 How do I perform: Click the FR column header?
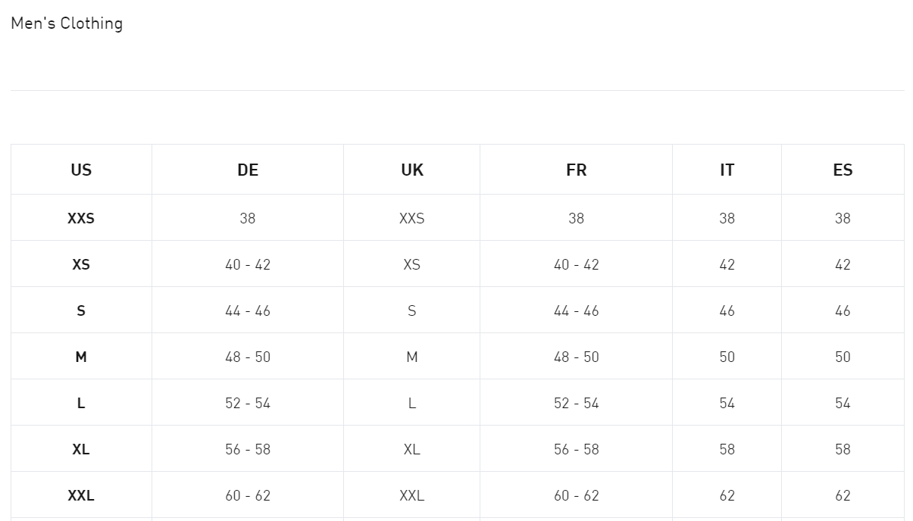(576, 170)
